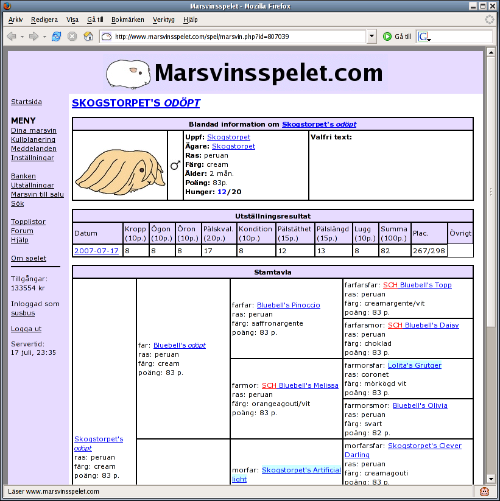Image resolution: width=500 pixels, height=501 pixels.
Task: Open the Visa menu
Action: pyautogui.click(x=72, y=20)
